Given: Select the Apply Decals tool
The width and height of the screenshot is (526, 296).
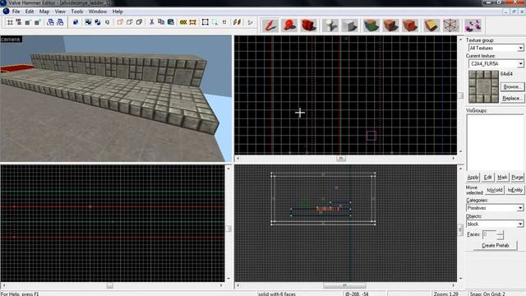Looking at the screenshot, I should point(410,25).
